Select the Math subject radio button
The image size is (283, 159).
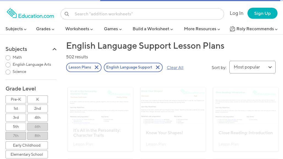(8, 58)
